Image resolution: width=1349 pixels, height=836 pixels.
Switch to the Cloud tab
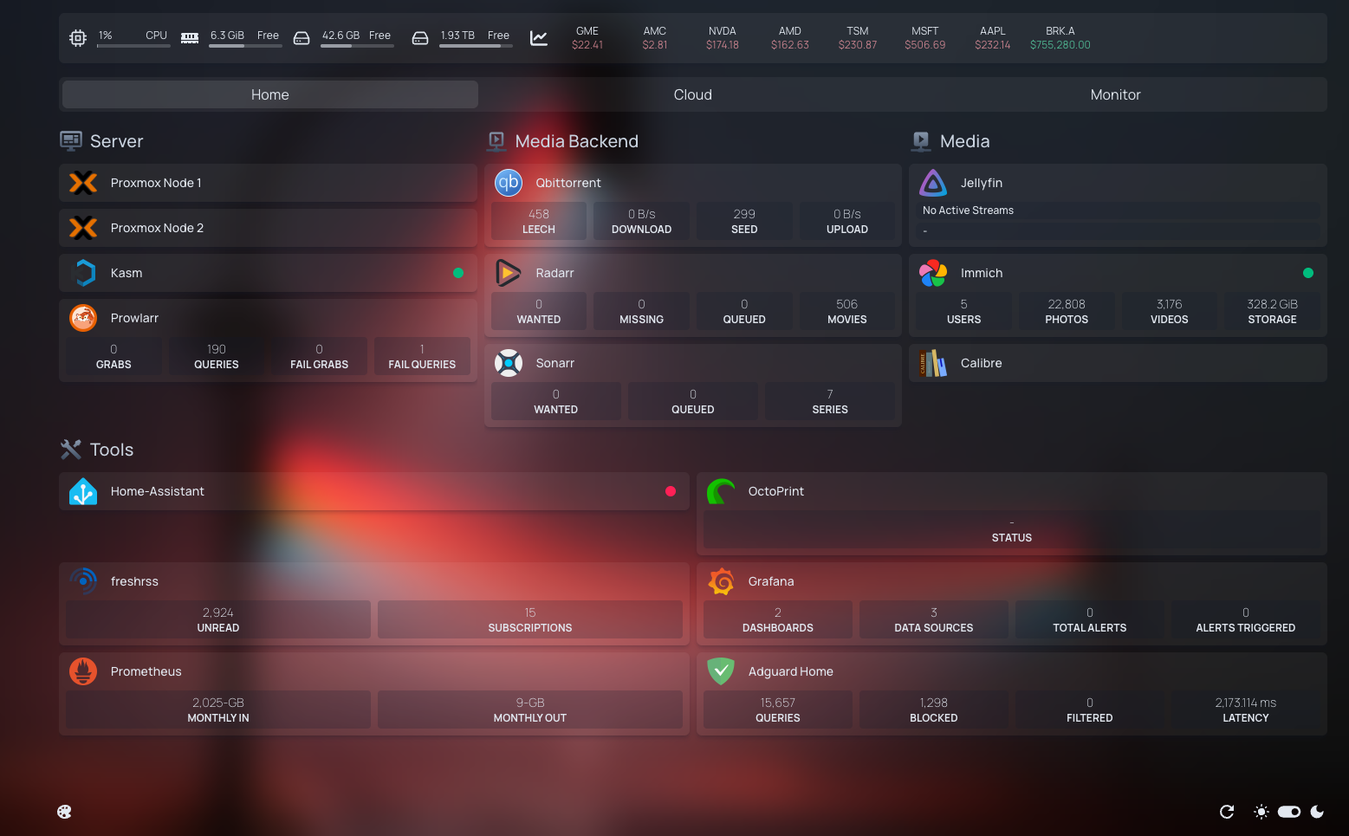coord(692,94)
